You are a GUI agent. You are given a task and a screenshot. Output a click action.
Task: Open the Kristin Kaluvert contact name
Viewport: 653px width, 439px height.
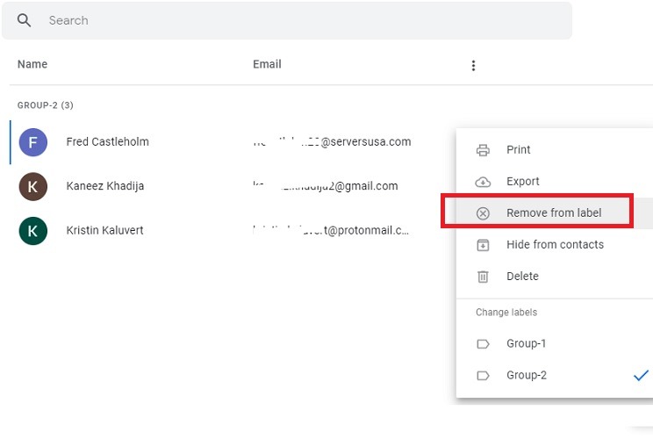104,230
